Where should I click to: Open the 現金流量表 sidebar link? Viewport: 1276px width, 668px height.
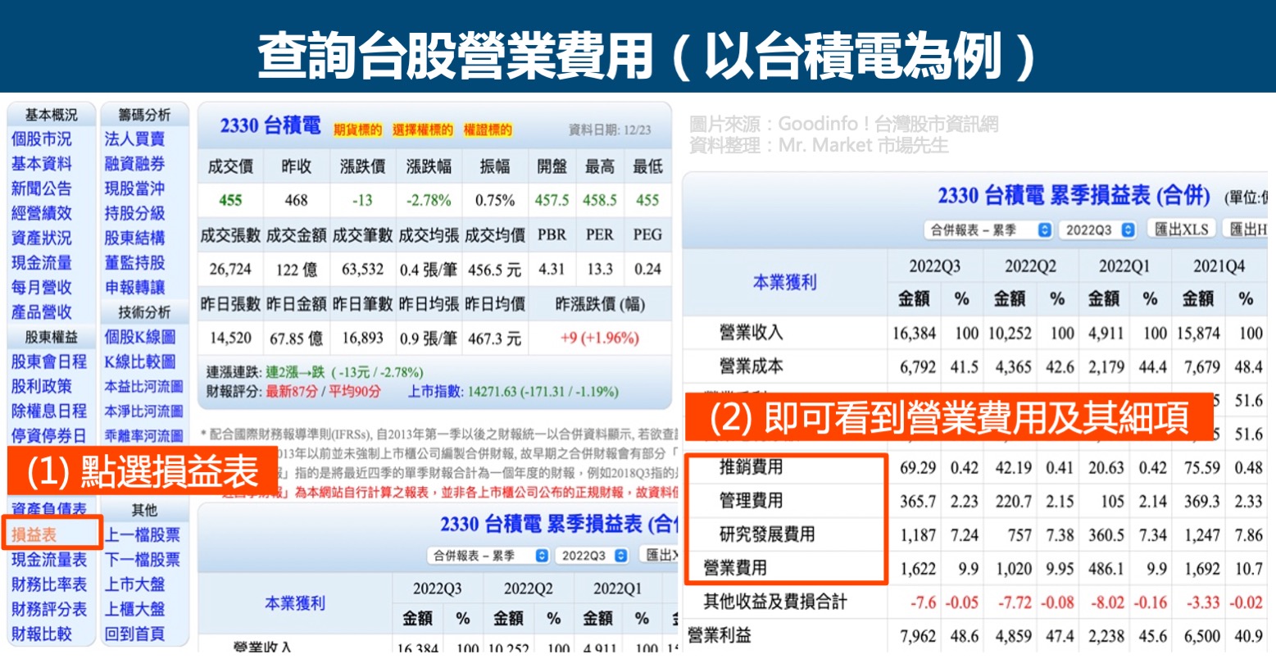click(x=48, y=560)
